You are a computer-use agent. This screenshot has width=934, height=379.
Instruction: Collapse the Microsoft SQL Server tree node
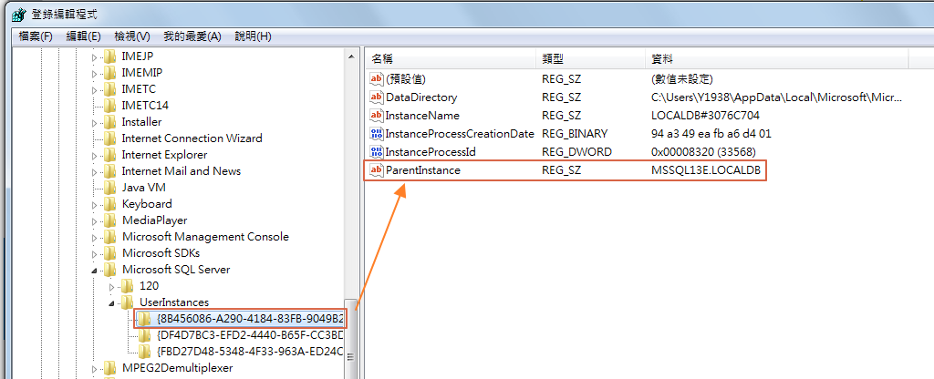[x=94, y=271]
